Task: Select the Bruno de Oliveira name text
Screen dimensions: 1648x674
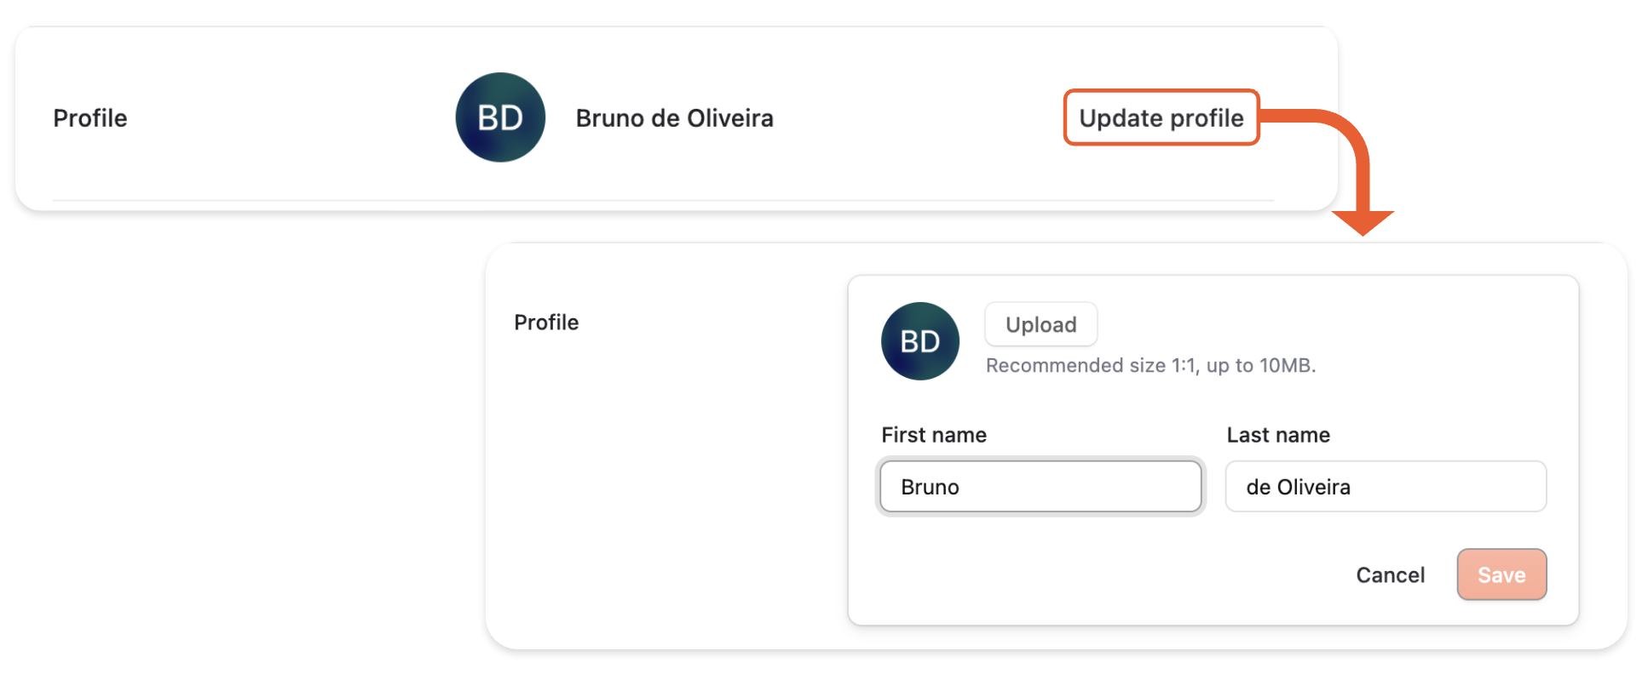Action: click(x=674, y=118)
